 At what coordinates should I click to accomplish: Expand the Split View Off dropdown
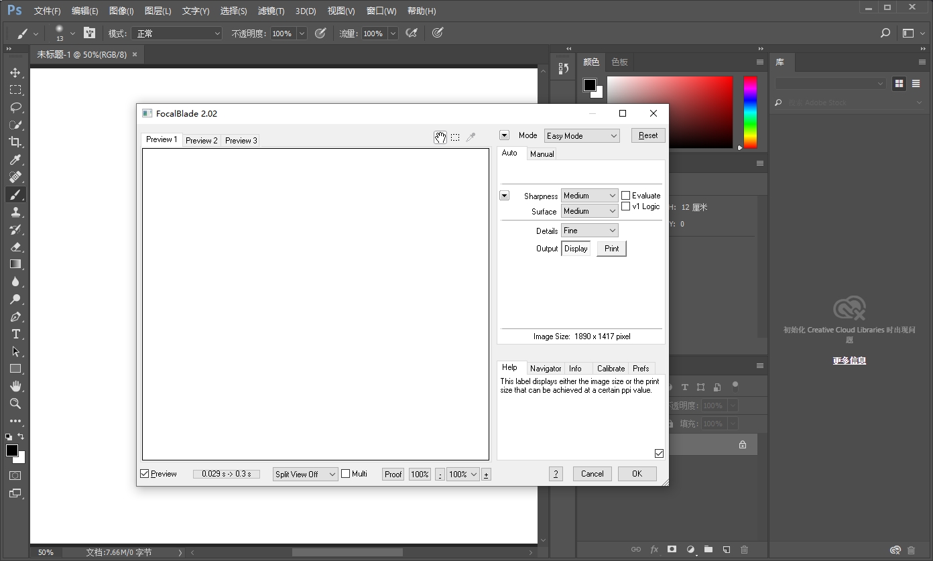305,474
